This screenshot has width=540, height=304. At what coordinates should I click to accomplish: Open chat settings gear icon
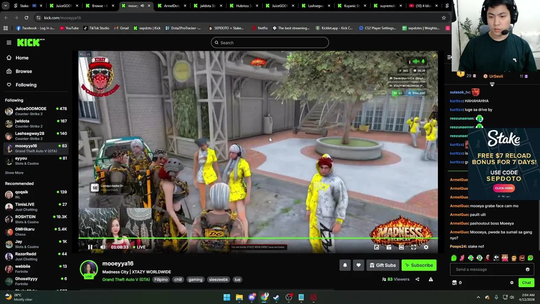512,282
